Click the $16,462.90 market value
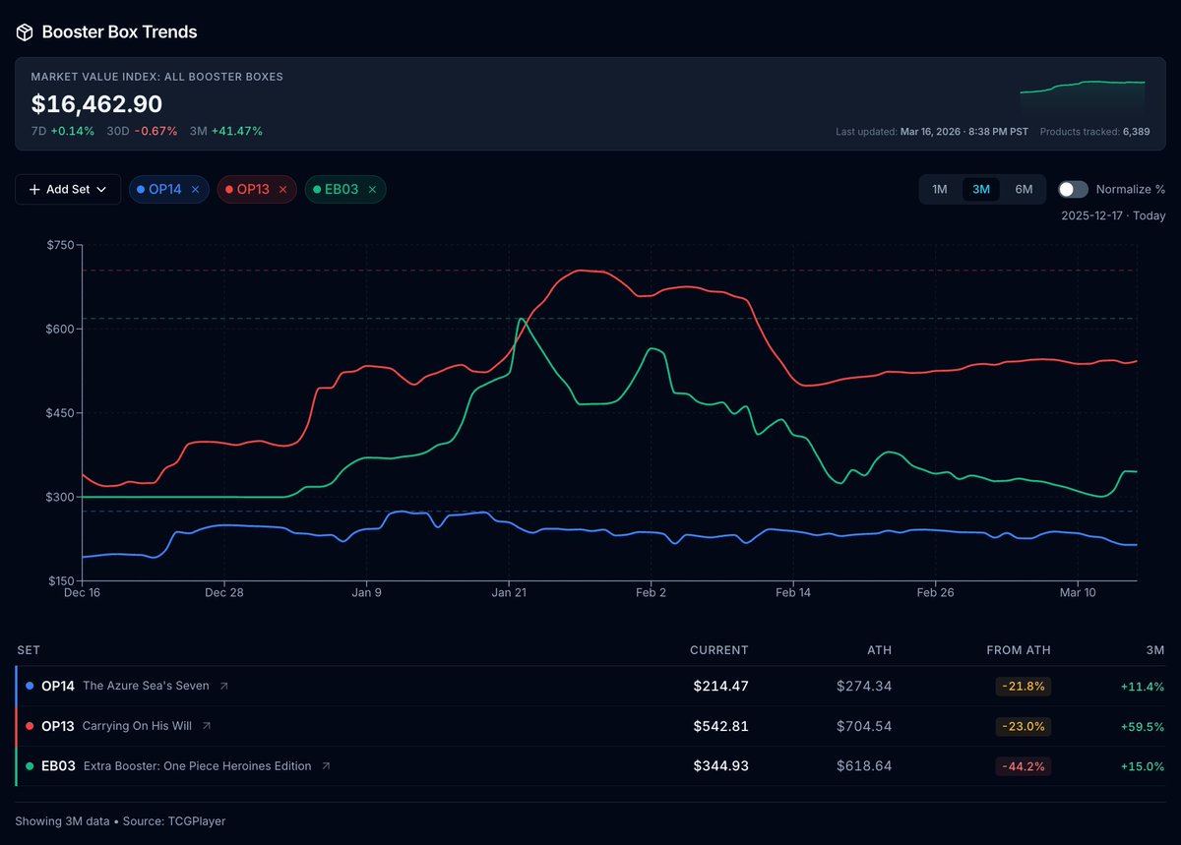The image size is (1181, 845). tap(96, 104)
